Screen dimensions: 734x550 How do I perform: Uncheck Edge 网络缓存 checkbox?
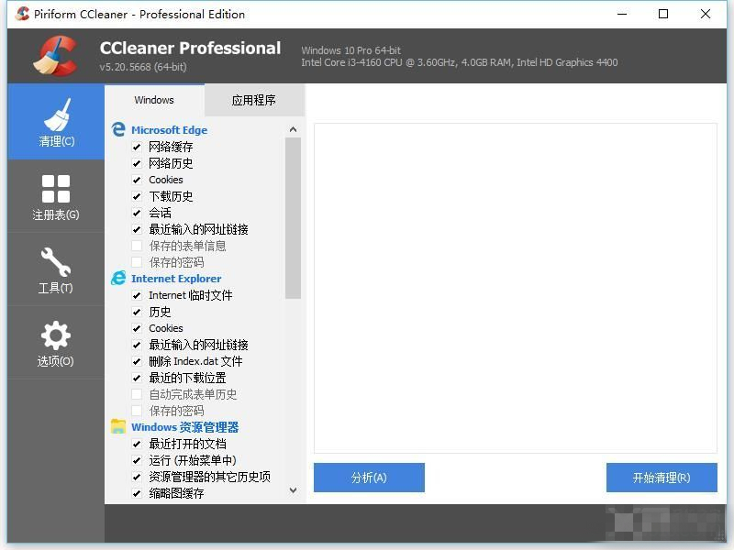137,147
